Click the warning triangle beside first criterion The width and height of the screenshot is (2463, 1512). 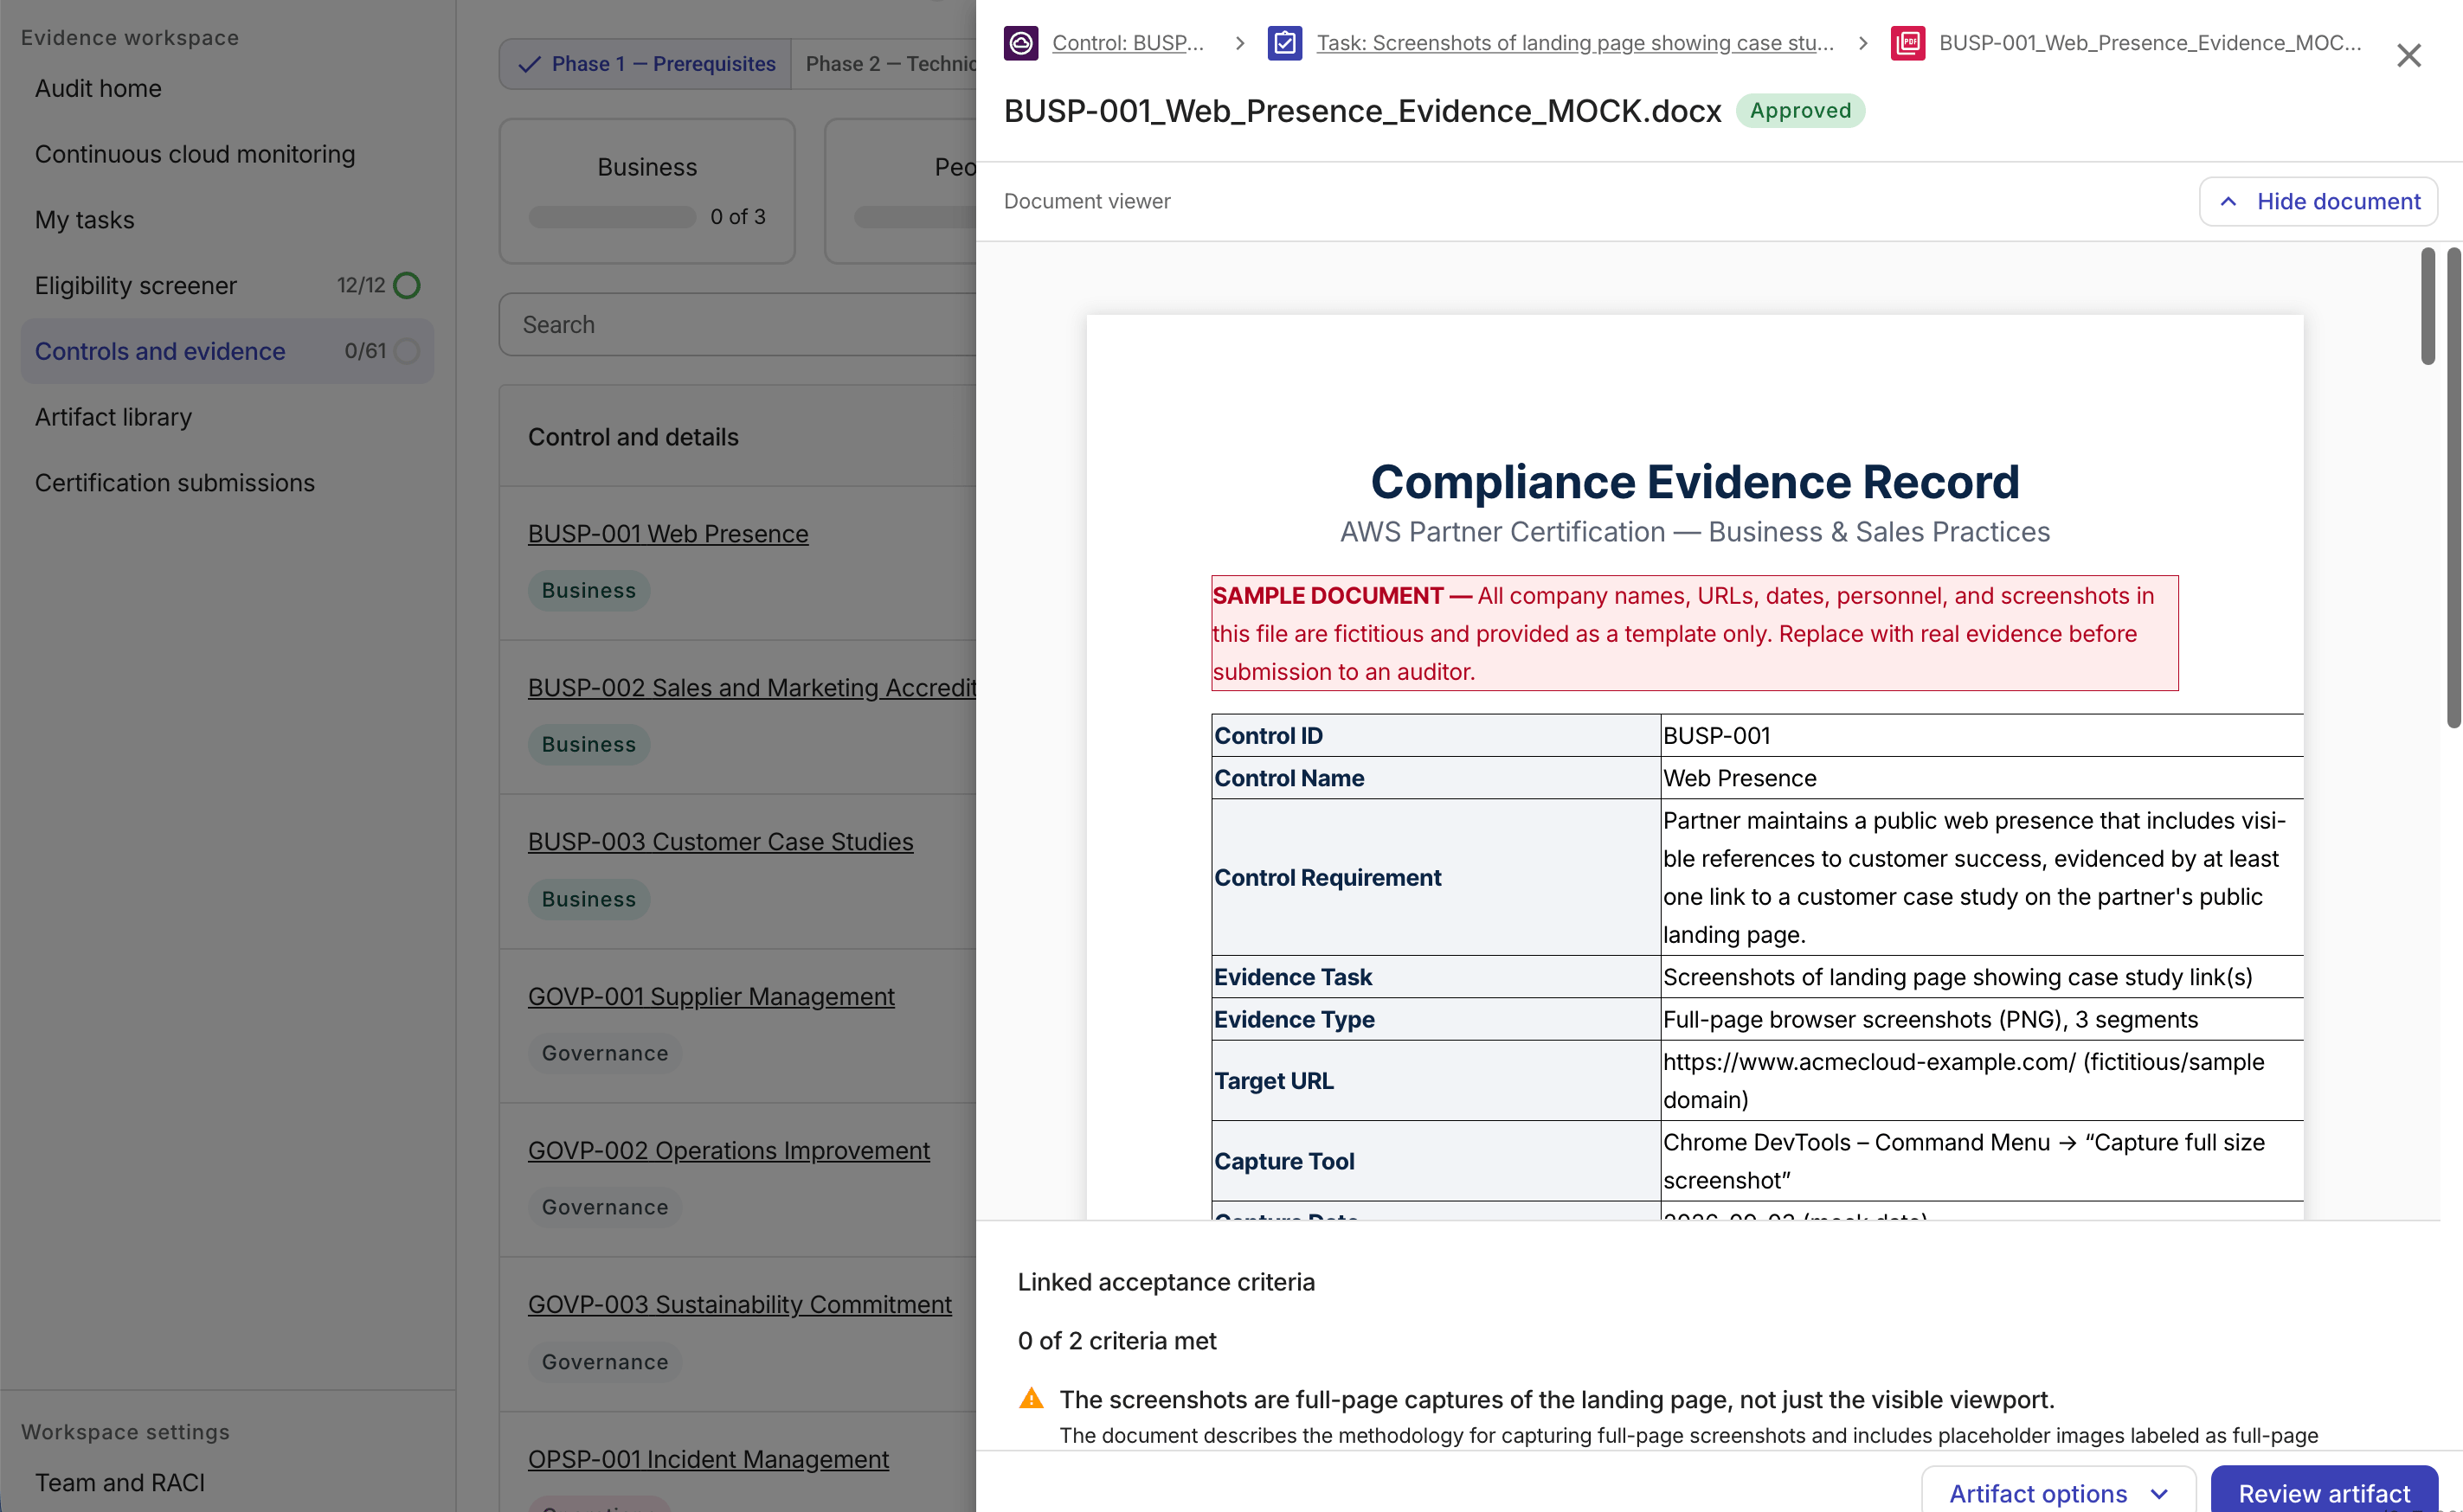click(1032, 1398)
